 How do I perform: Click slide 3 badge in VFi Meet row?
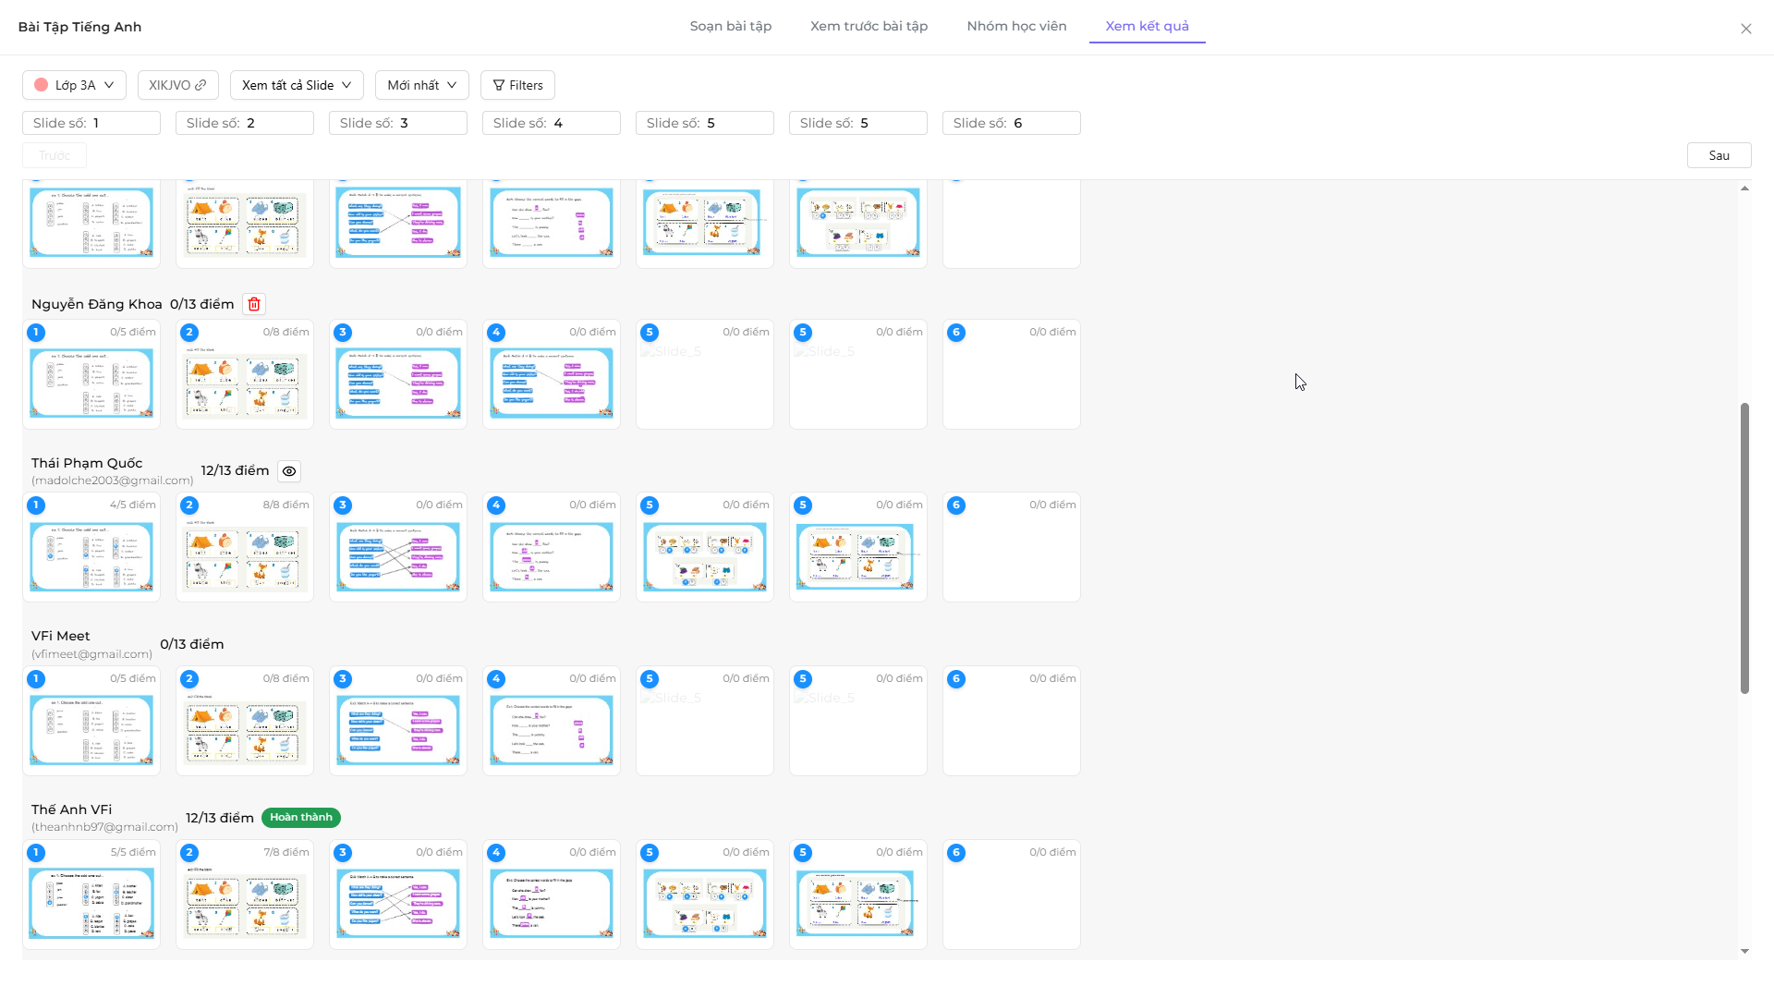pyautogui.click(x=343, y=679)
